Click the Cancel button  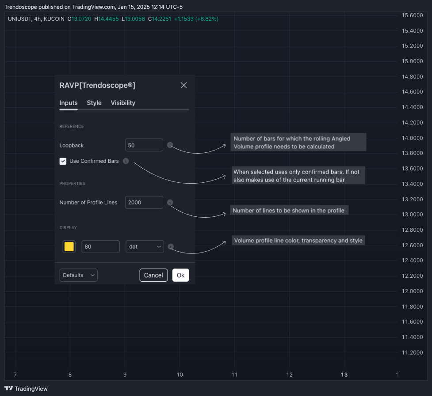[153, 275]
